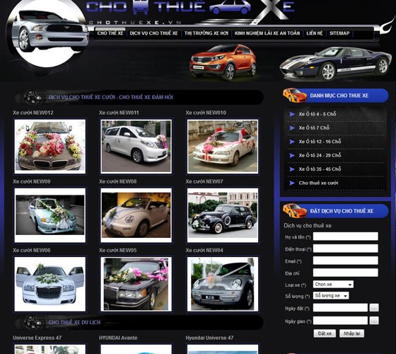The image size is (396, 354).
Task: Click the Xe cưới NEW05 title text
Action: pyautogui.click(x=117, y=251)
